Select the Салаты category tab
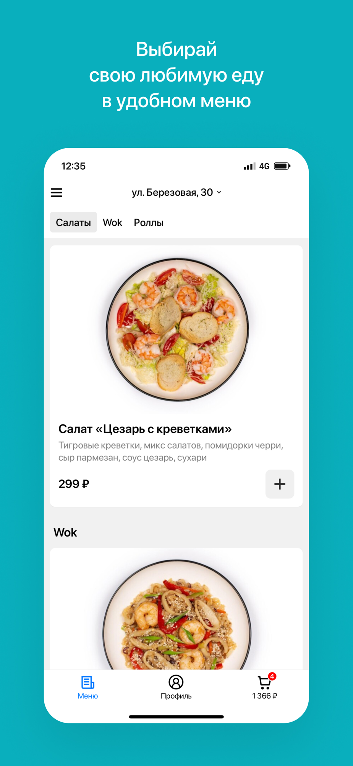The image size is (353, 766). pos(73,222)
